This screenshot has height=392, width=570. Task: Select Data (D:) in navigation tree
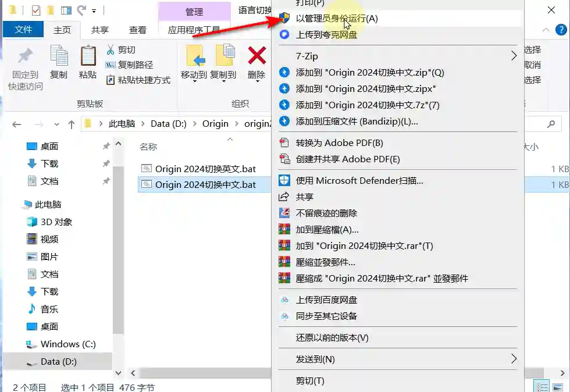(58, 362)
